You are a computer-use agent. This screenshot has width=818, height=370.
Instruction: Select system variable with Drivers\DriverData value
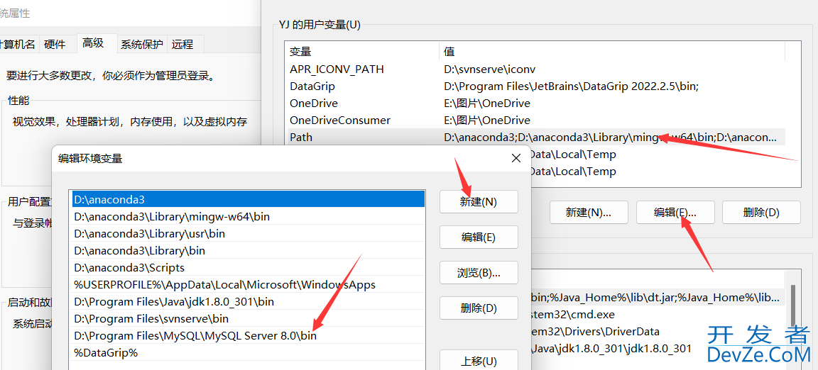[658, 332]
